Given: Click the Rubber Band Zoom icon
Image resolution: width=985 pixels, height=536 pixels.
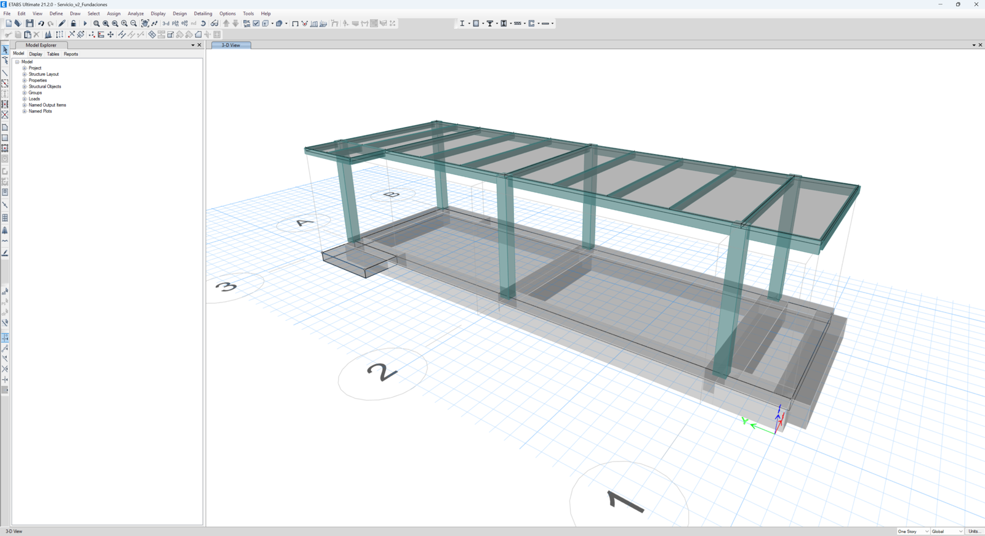Looking at the screenshot, I should (97, 23).
